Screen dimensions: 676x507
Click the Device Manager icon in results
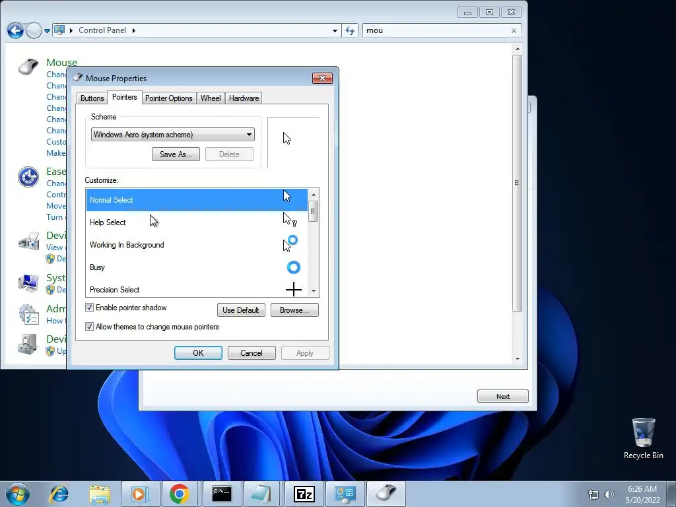28,344
